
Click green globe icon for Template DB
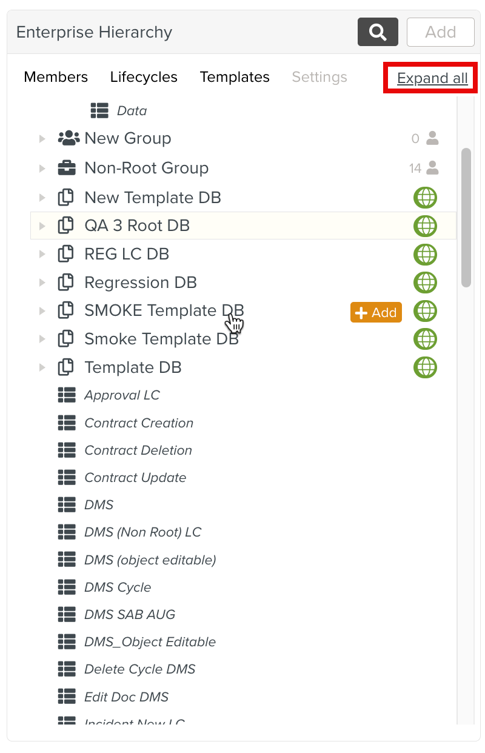click(x=425, y=367)
